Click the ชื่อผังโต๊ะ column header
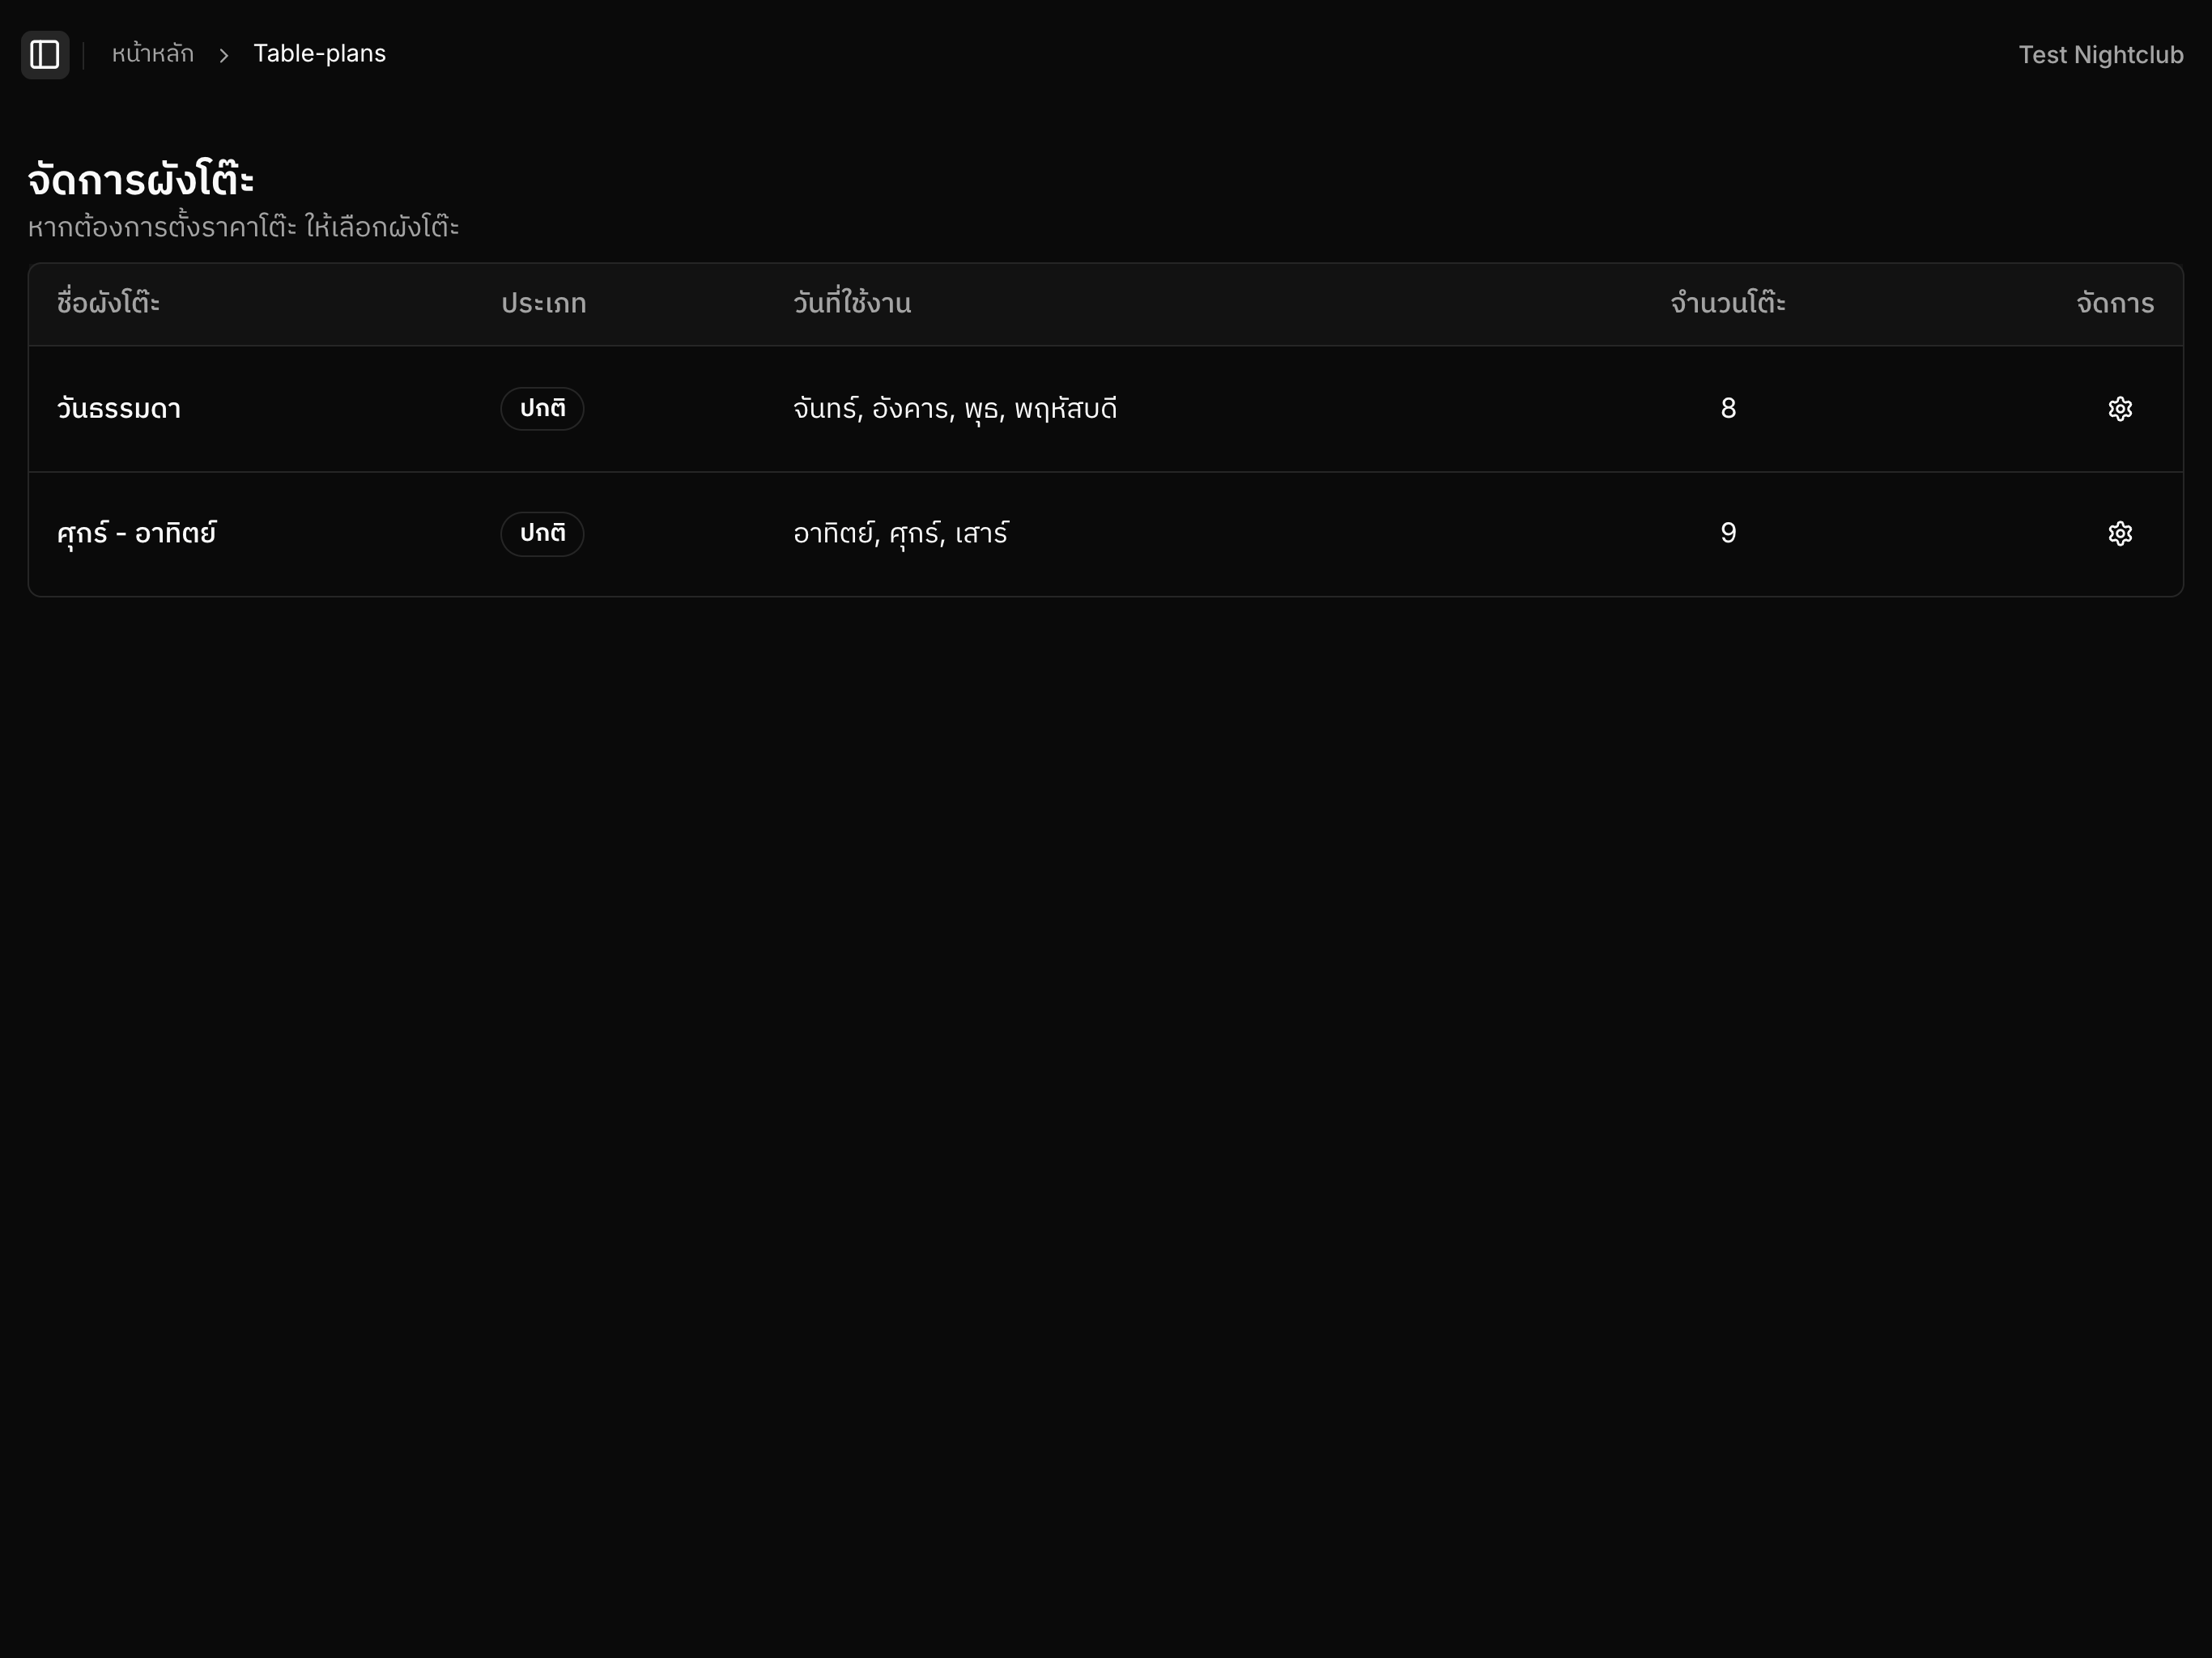The image size is (2212, 1658). [x=108, y=303]
